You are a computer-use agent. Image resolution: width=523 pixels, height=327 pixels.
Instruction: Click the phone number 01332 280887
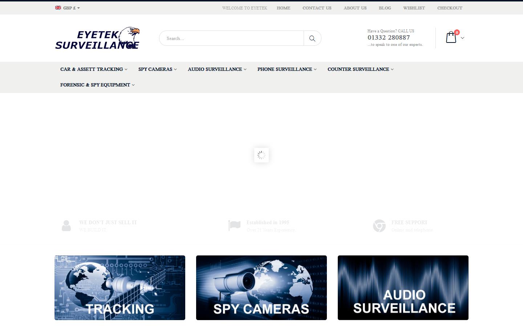pyautogui.click(x=388, y=37)
